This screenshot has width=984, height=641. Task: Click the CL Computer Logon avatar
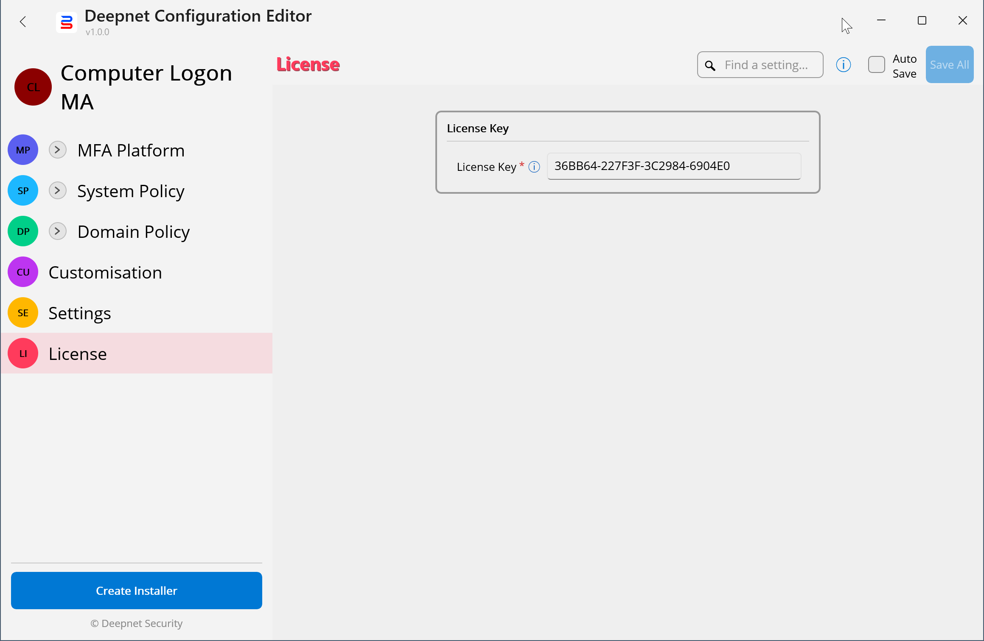point(33,87)
